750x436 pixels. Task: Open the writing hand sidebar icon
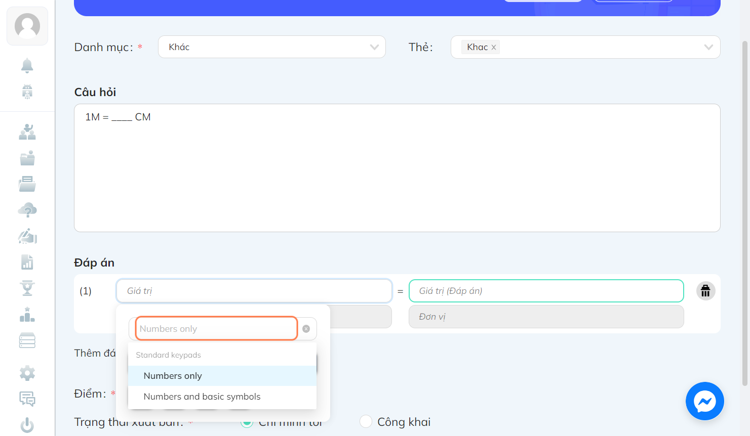coord(27,236)
